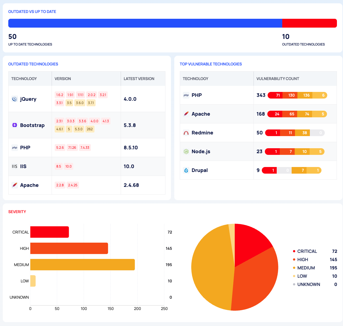Click Apache total vulnerability count 168
The image size is (343, 326).
pos(261,114)
